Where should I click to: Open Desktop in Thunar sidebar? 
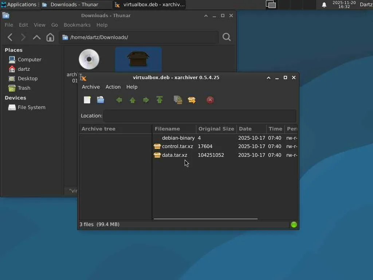coord(23,78)
